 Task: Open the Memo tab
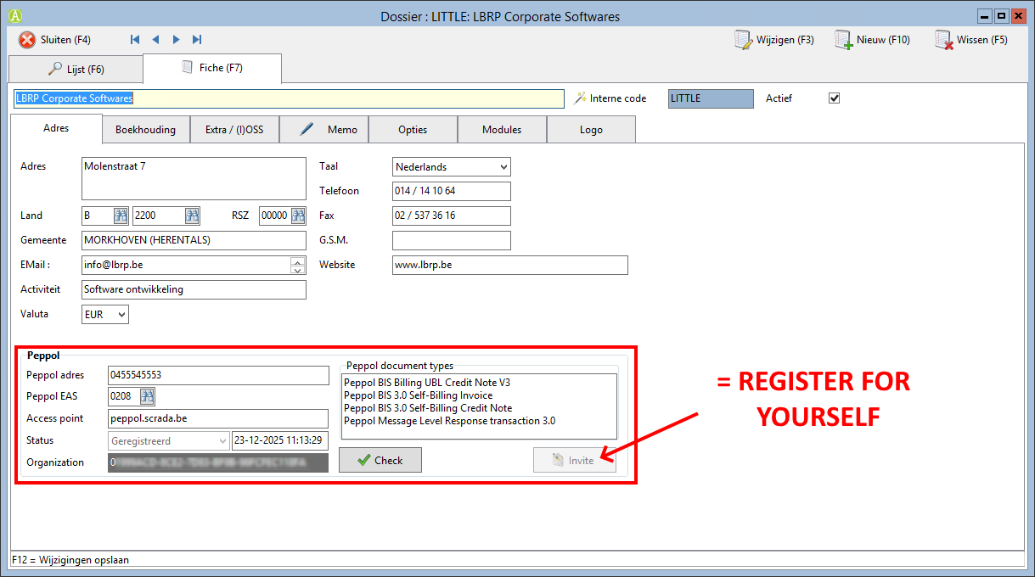pyautogui.click(x=323, y=130)
